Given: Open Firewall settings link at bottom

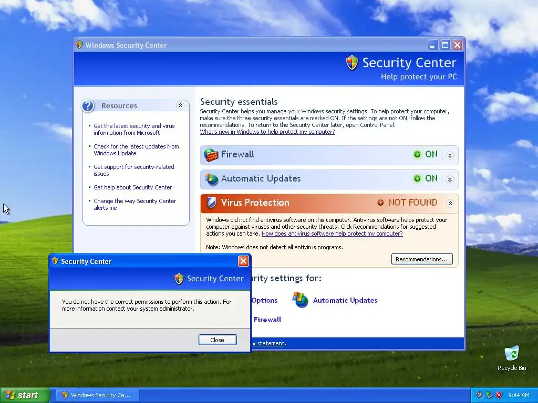Looking at the screenshot, I should pyautogui.click(x=267, y=320).
